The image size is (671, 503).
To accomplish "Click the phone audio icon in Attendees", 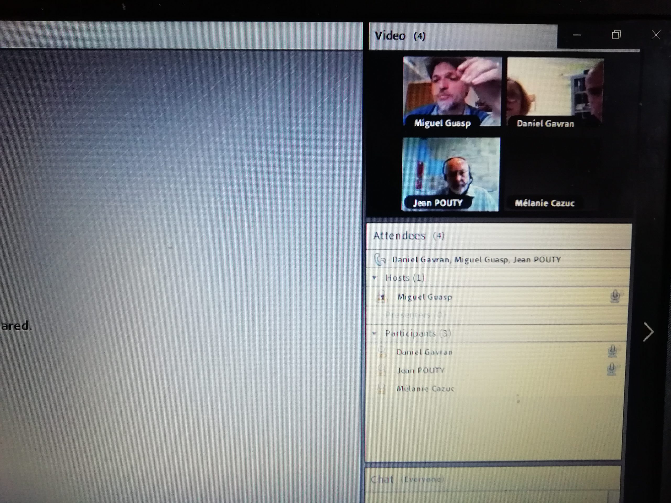I will pos(380,260).
